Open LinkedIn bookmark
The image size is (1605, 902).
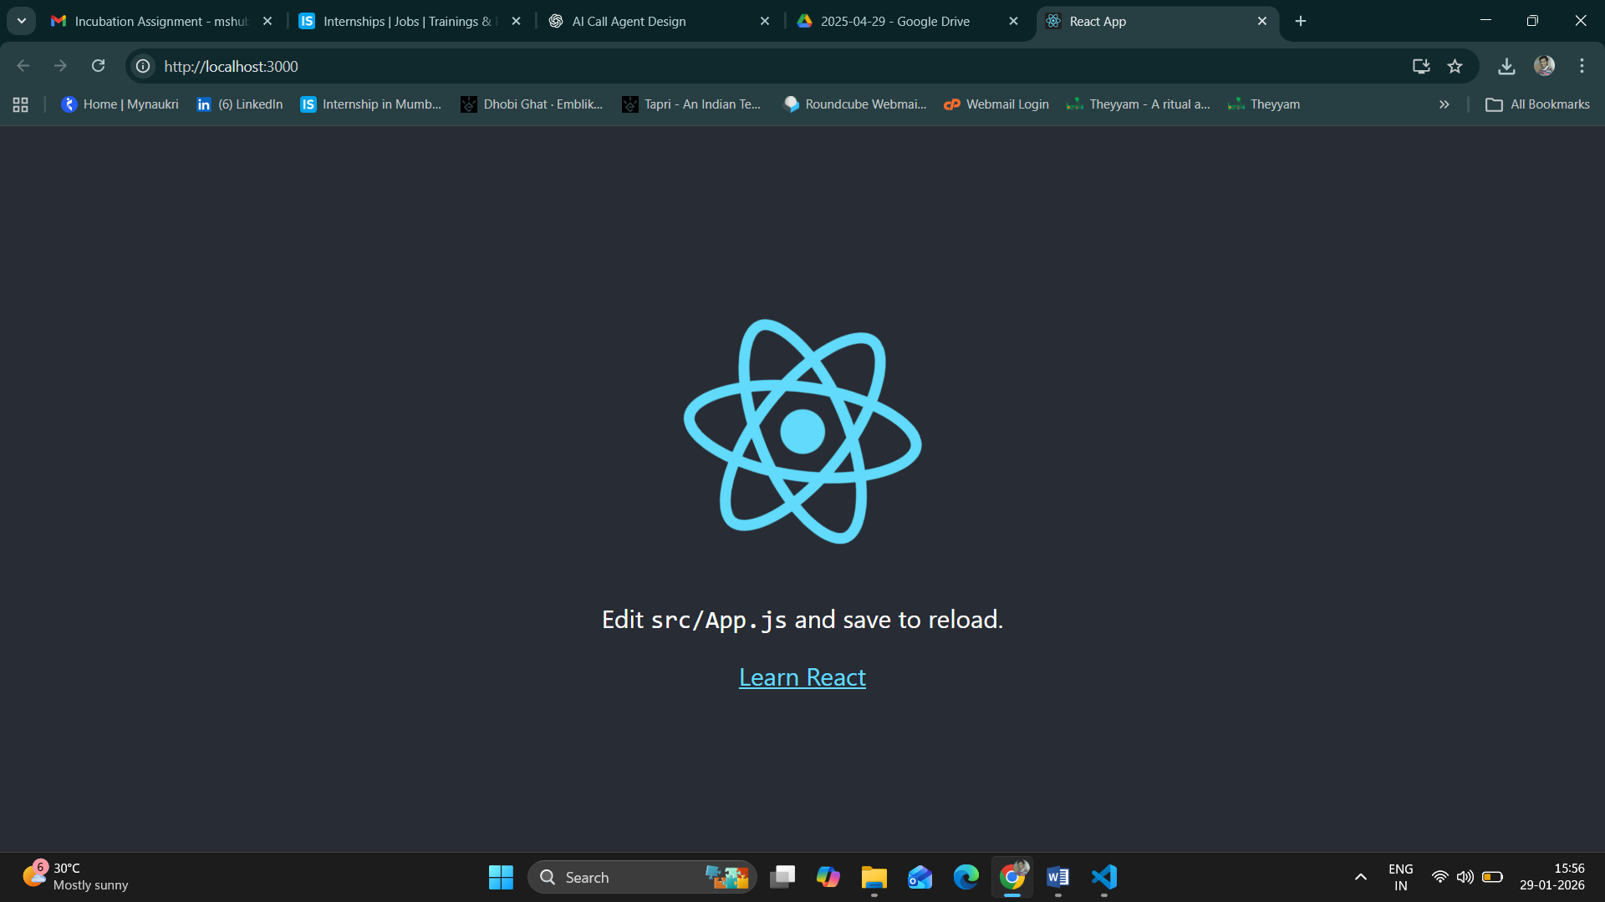point(240,104)
